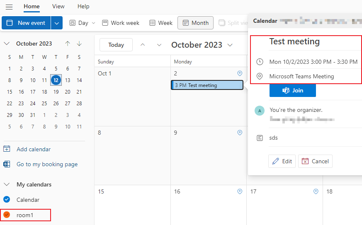Open the New event dropdown arrow
The image size is (362, 225).
pos(57,23)
